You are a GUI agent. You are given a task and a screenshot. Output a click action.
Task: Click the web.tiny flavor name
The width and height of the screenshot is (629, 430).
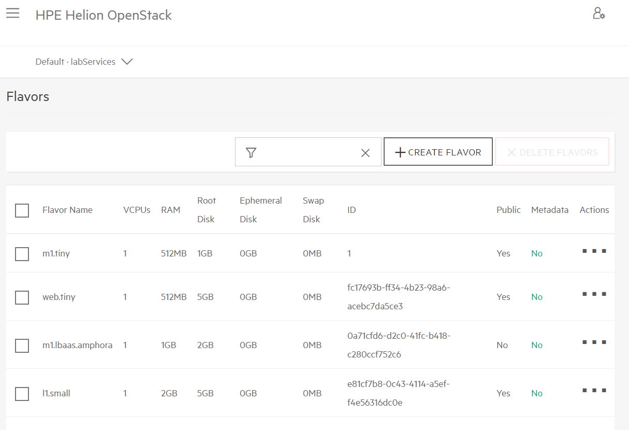pos(59,297)
